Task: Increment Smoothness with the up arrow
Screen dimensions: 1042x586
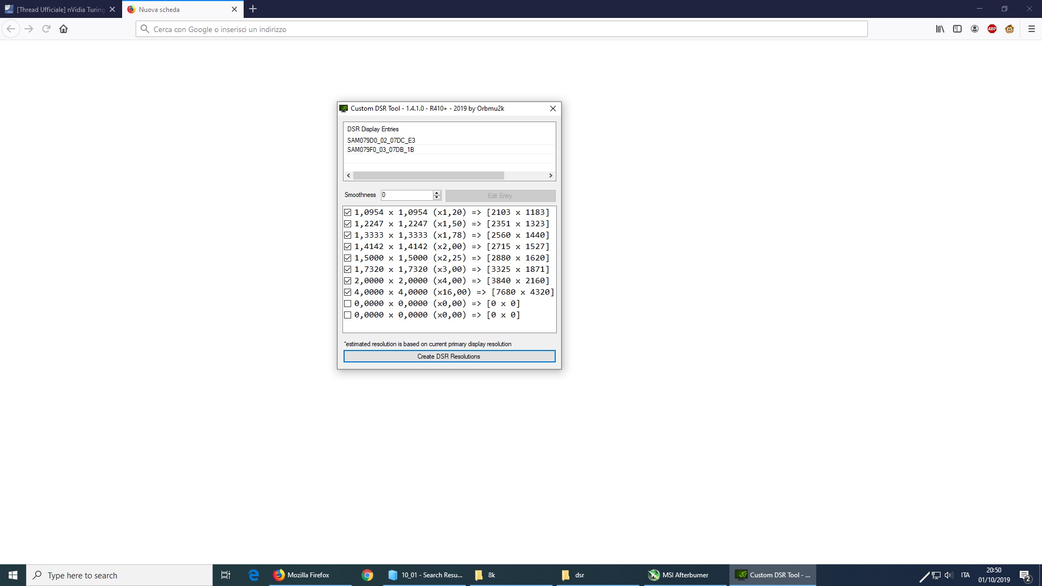Action: (x=437, y=193)
